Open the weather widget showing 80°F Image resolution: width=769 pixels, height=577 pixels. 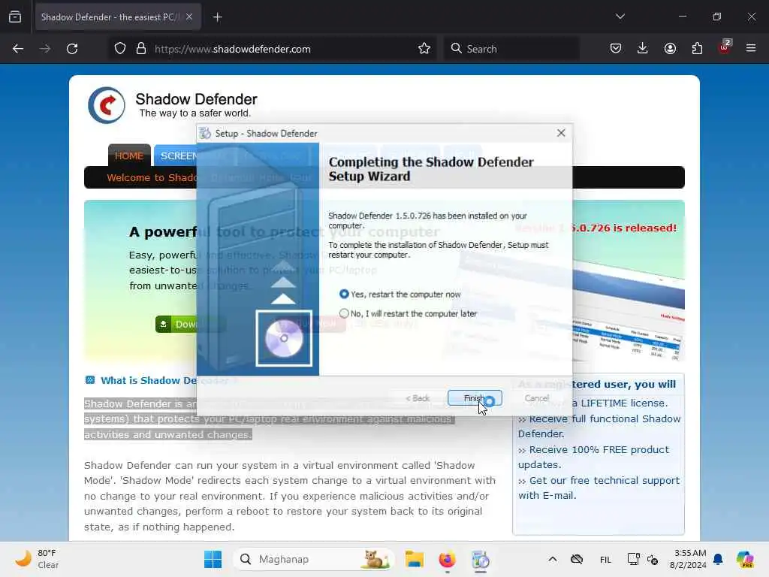click(x=37, y=559)
